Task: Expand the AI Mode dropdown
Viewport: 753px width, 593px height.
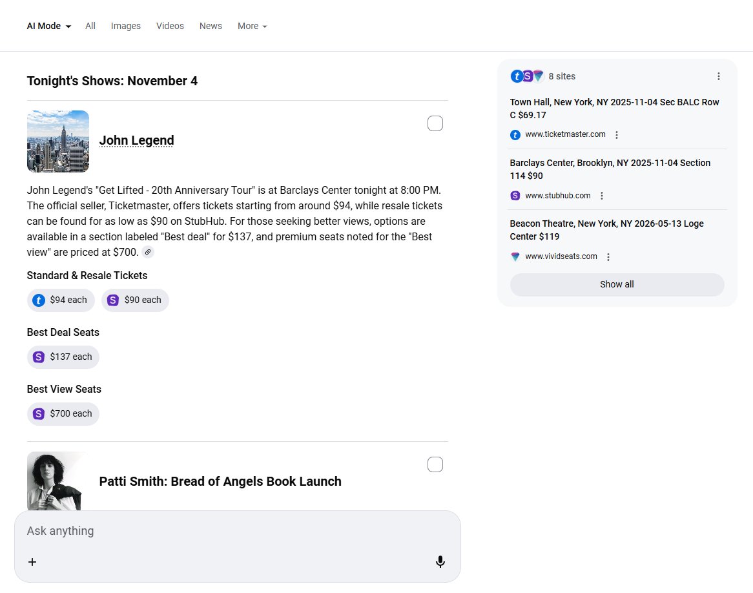Action: (49, 26)
